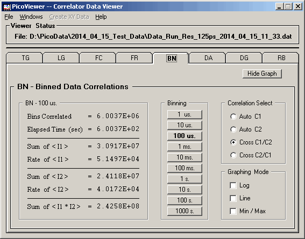Click the BN - Binned Data Correlations heading

[73, 87]
